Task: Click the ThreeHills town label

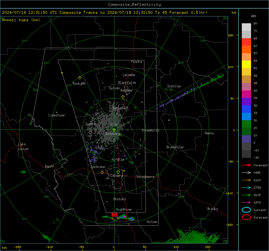Action: [150, 130]
